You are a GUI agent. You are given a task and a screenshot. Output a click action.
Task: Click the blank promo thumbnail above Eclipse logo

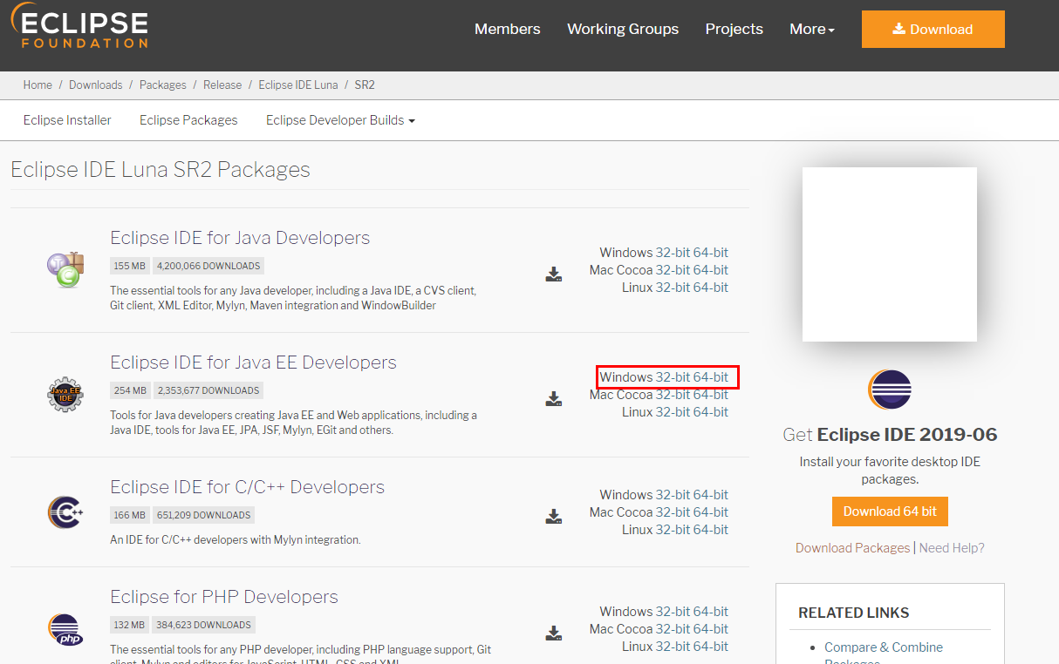[x=890, y=254]
